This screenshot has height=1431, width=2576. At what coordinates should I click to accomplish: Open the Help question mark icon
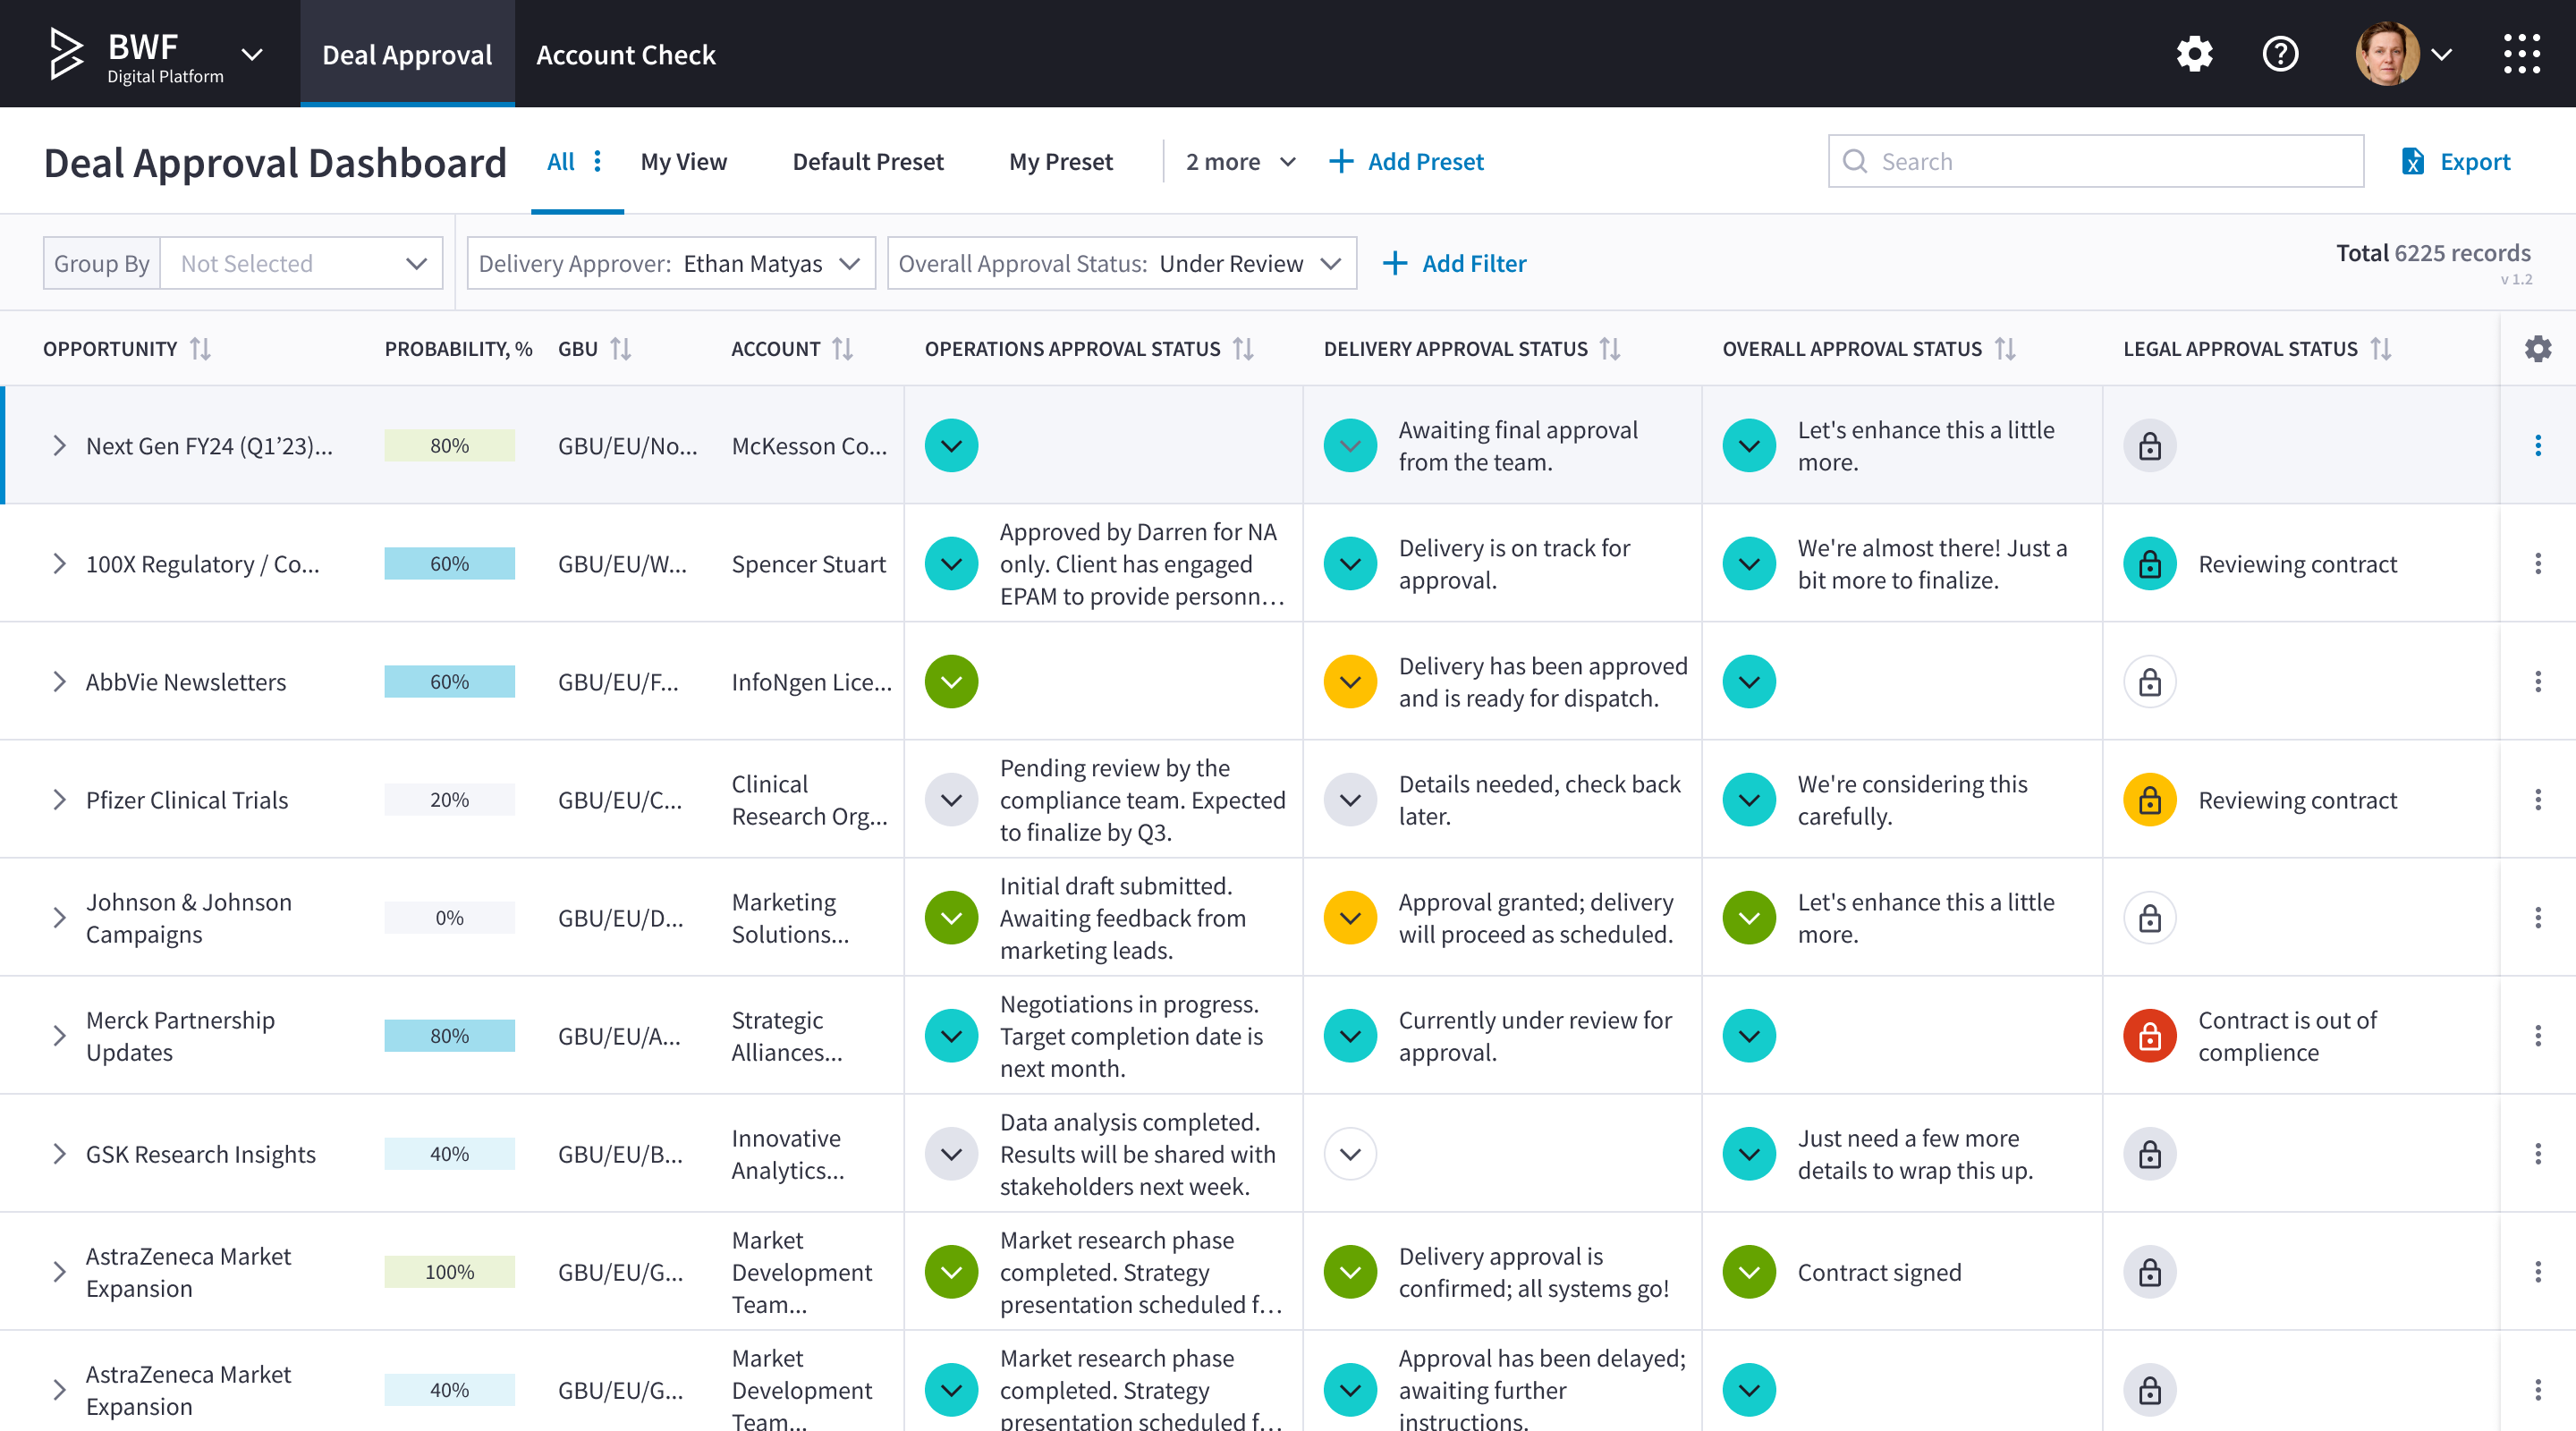click(x=2281, y=53)
